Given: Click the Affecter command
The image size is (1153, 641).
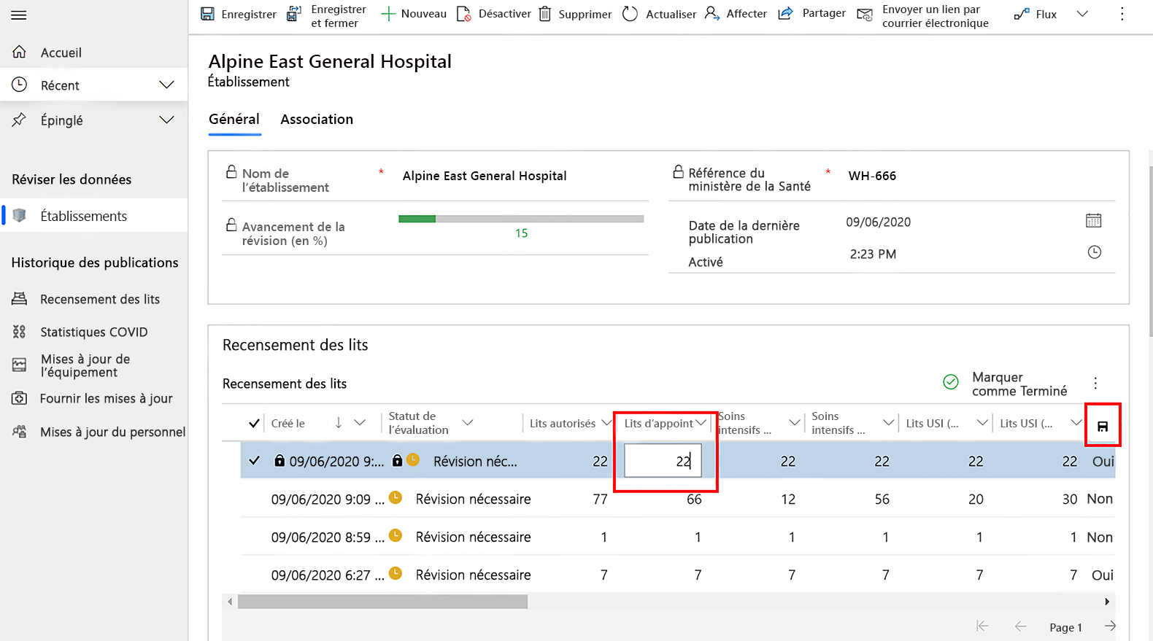Looking at the screenshot, I should click(x=736, y=14).
